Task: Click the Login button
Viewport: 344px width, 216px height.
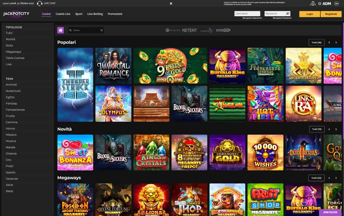Action: pyautogui.click(x=310, y=14)
